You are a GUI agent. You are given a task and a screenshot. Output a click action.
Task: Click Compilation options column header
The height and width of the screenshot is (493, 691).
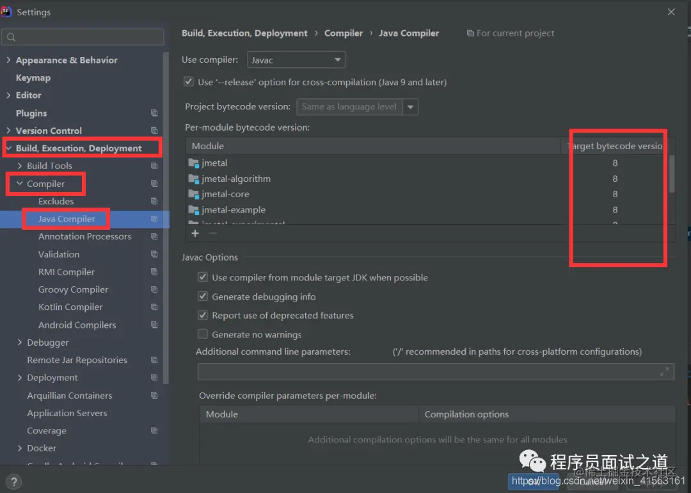(x=547, y=414)
